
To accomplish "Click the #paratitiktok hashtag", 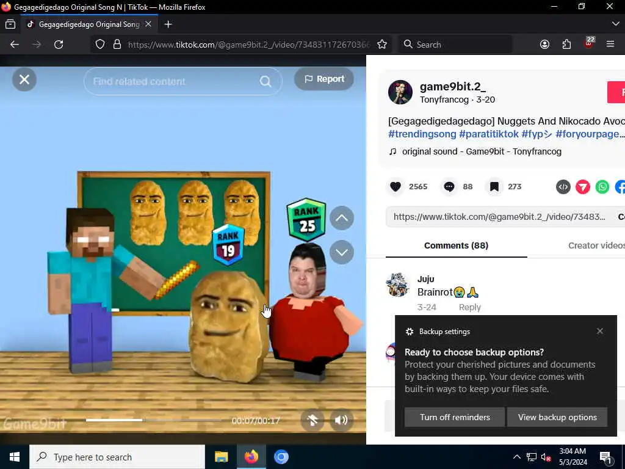I will click(x=489, y=134).
